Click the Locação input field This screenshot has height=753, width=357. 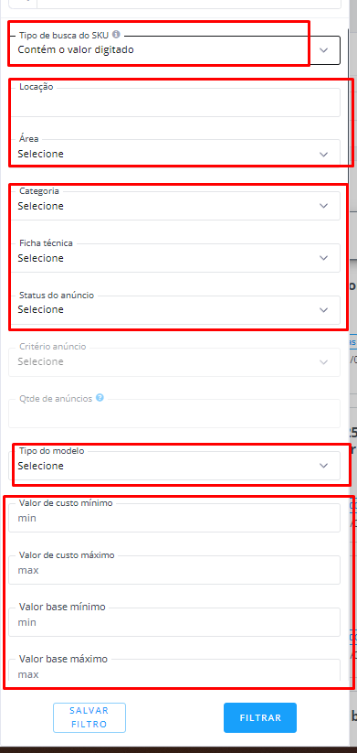[174, 102]
